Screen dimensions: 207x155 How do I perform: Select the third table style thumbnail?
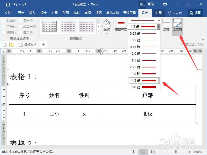(87, 26)
